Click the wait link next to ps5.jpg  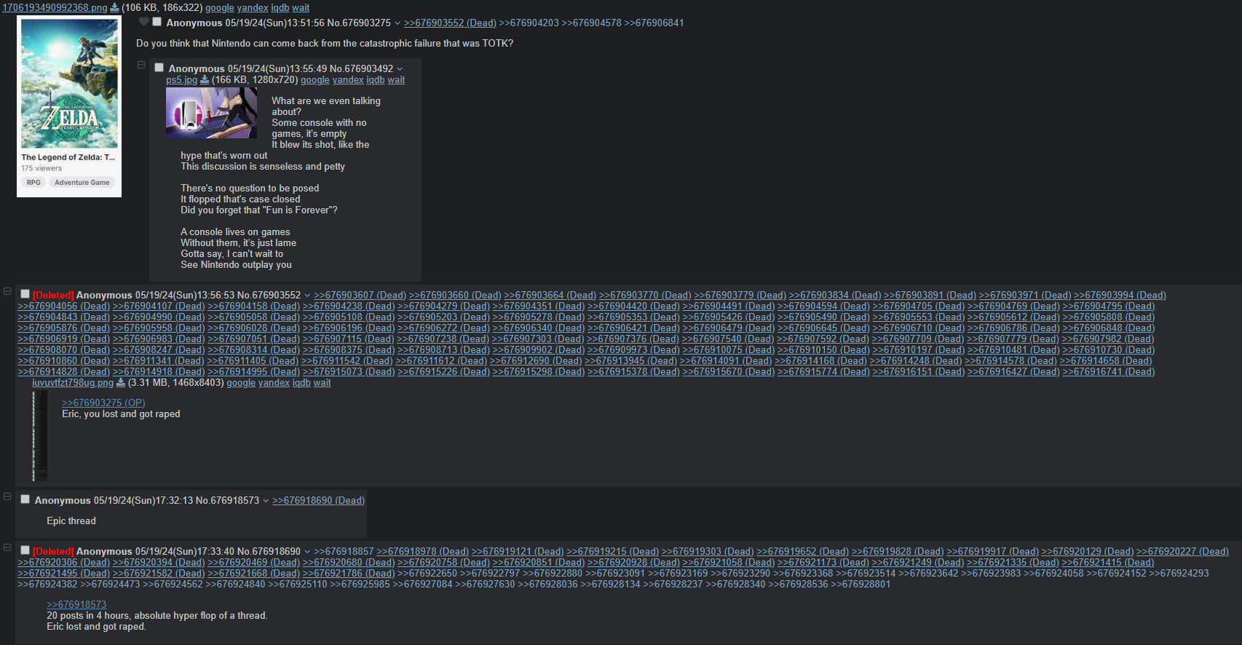click(396, 80)
